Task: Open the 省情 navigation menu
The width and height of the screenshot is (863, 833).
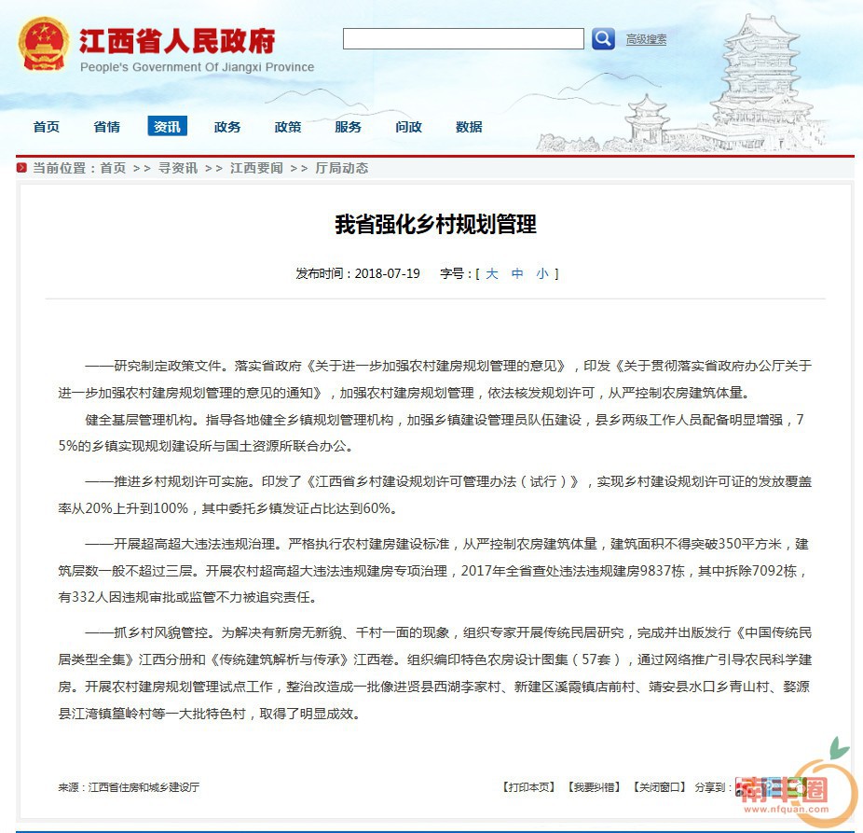Action: pyautogui.click(x=106, y=127)
